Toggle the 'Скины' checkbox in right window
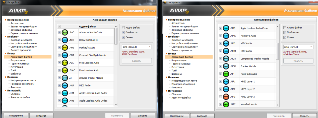The height and width of the screenshot is (118, 318). coord(285,37)
